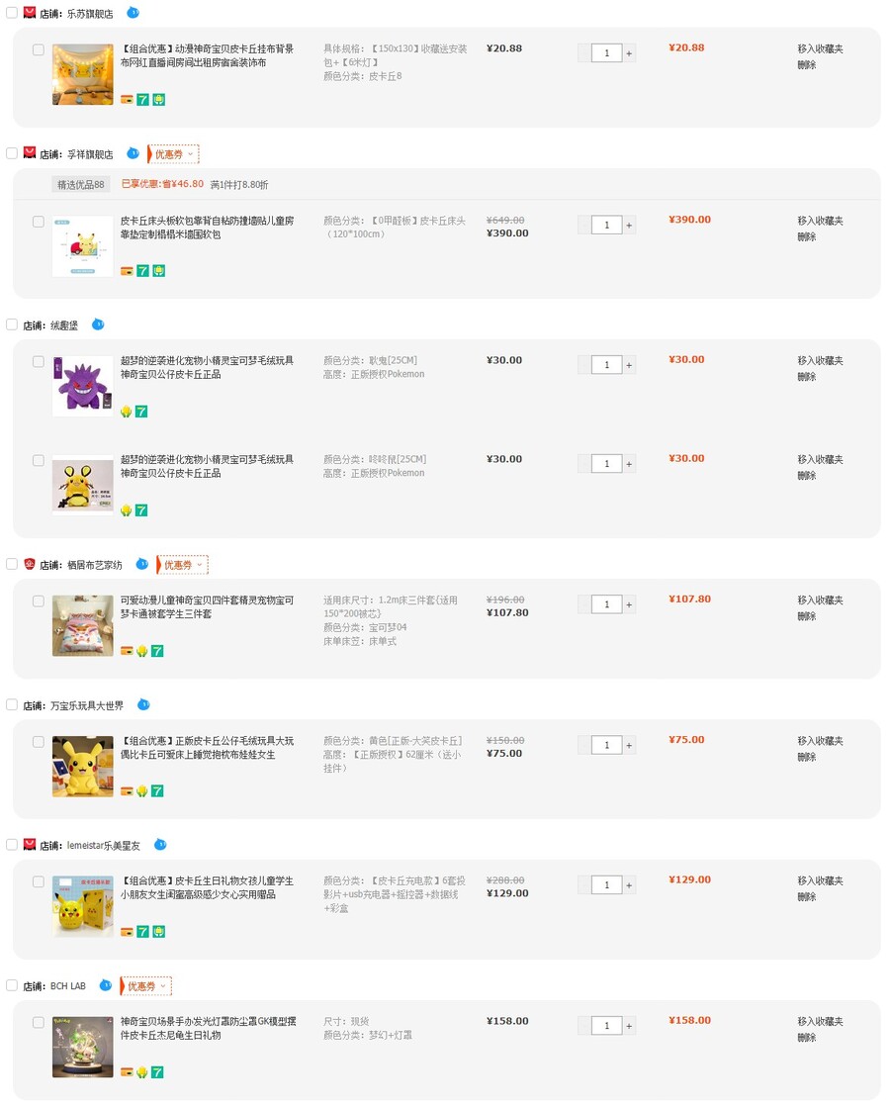Select all items from 乐苏旗舰店 shop
The height and width of the screenshot is (1108, 890).
coord(11,13)
